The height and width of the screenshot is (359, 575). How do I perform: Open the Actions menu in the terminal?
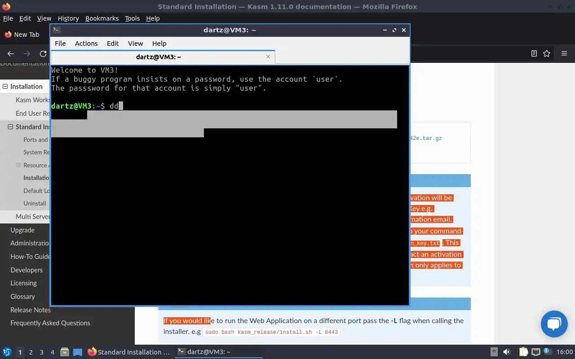(86, 44)
